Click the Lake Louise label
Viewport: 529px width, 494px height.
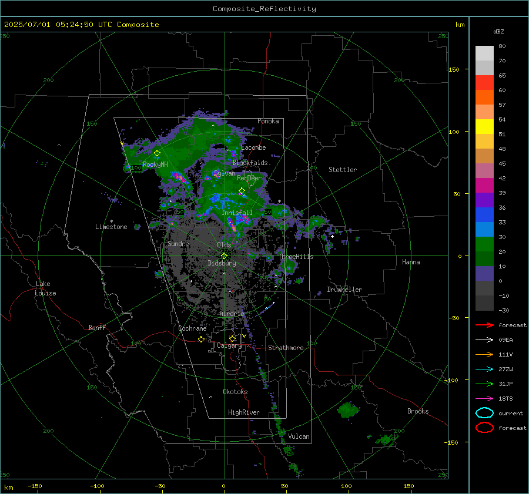click(45, 288)
